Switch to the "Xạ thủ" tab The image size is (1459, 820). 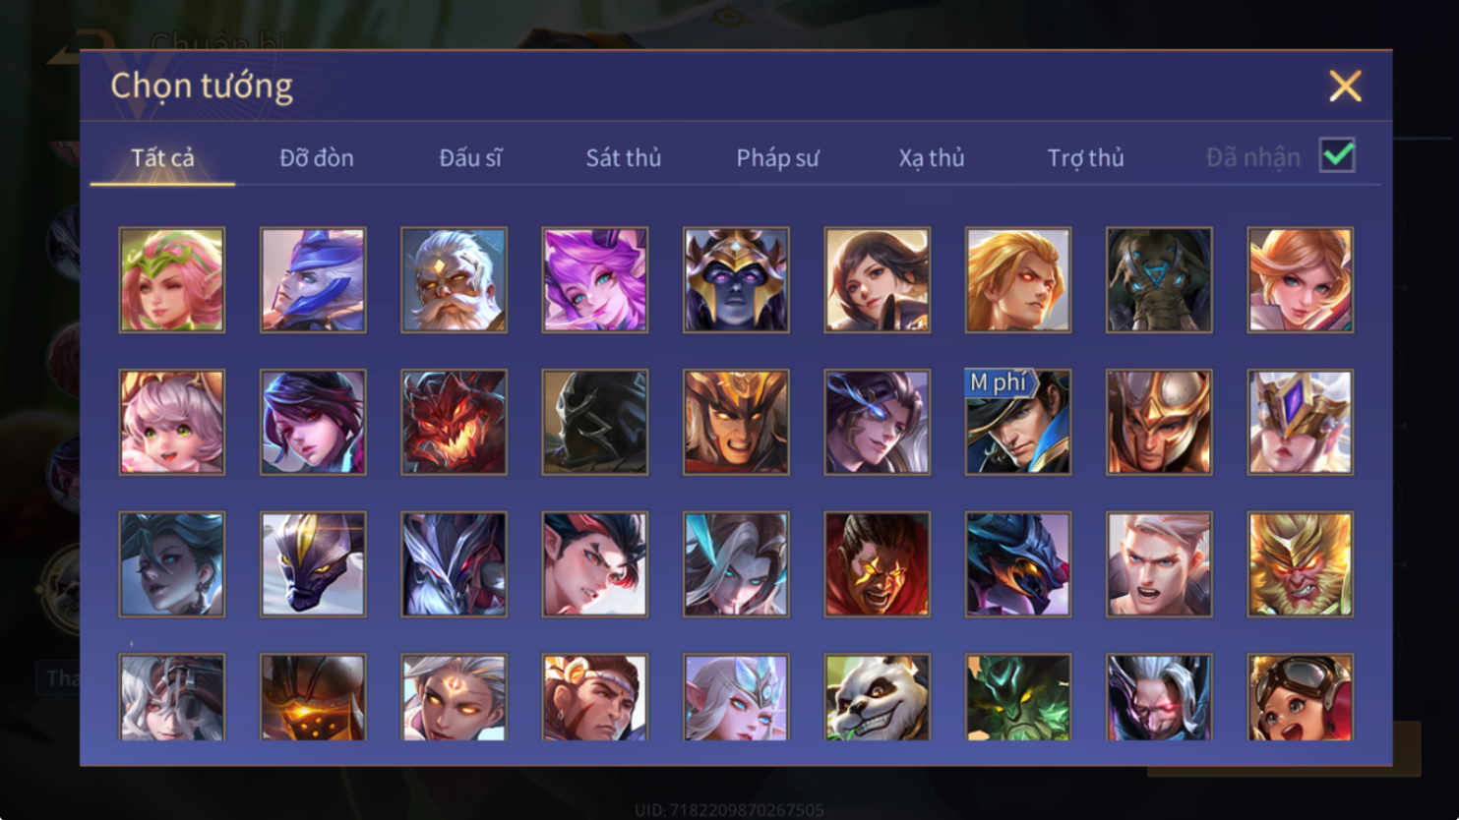tap(932, 157)
